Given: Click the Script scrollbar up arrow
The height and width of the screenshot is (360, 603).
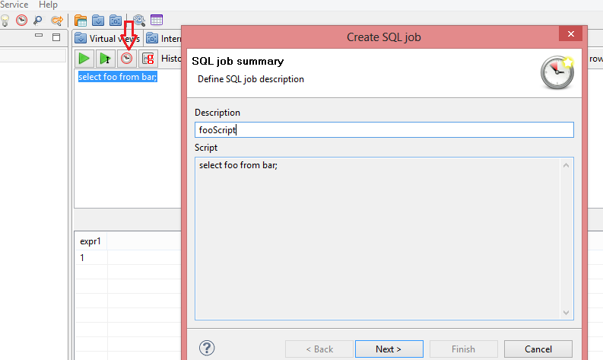Looking at the screenshot, I should point(566,165).
